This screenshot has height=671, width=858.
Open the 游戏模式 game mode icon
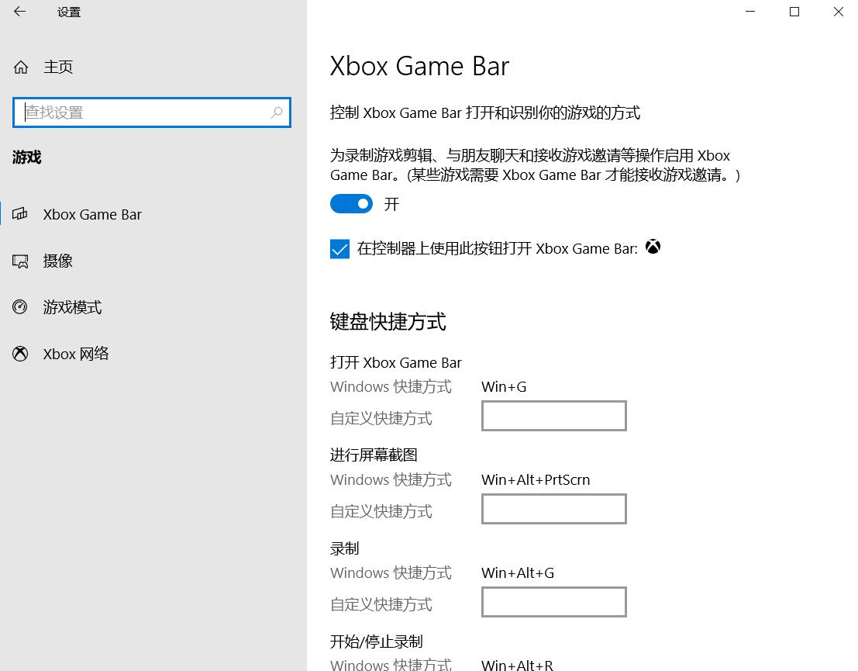tap(20, 306)
